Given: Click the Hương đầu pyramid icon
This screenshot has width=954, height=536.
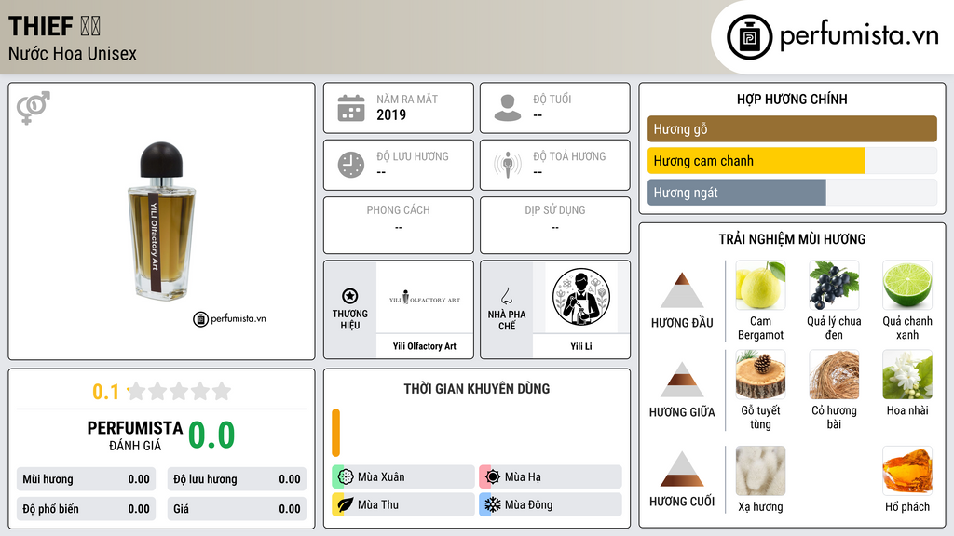Looking at the screenshot, I should click(x=682, y=290).
